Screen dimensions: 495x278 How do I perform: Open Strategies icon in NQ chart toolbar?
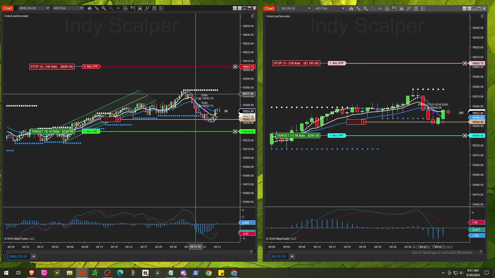click(416, 8)
